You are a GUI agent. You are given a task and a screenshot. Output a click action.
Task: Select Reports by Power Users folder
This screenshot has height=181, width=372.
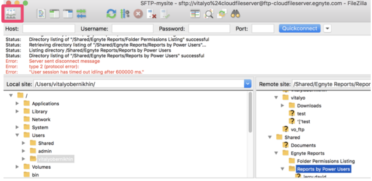click(x=323, y=169)
